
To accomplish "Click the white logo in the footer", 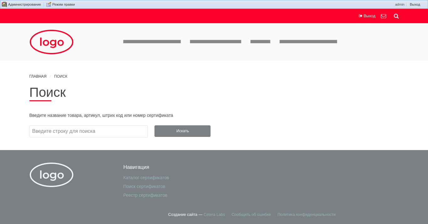I will [x=51, y=175].
